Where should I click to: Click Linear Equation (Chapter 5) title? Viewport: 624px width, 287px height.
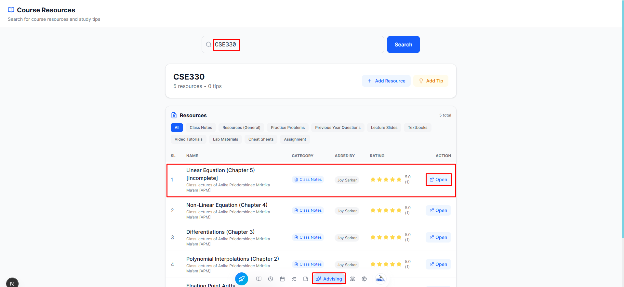(x=220, y=174)
